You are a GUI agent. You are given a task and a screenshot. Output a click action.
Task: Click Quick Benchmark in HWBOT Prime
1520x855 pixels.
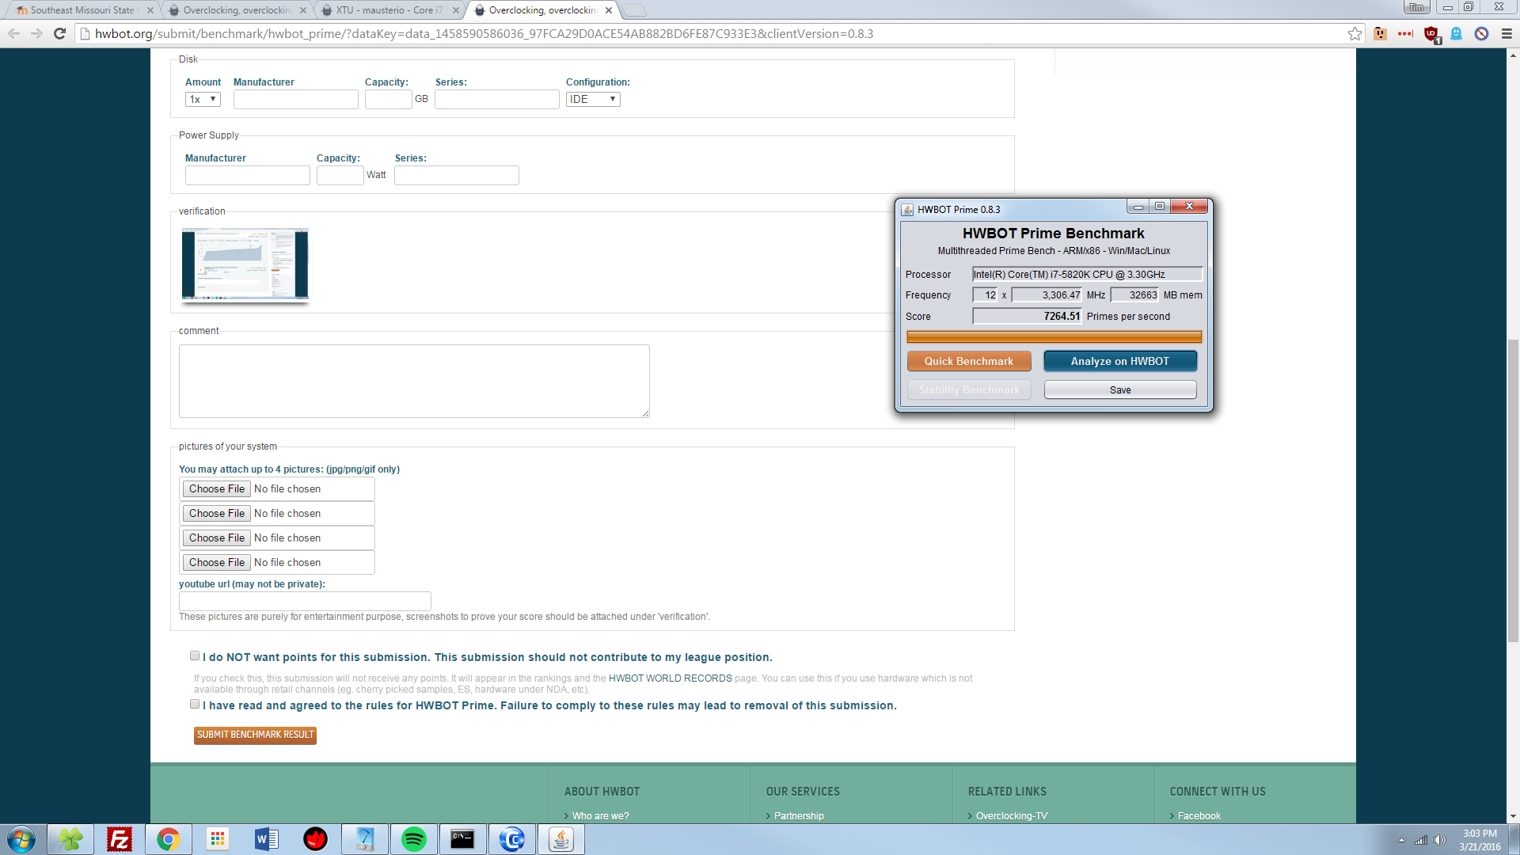click(x=969, y=361)
